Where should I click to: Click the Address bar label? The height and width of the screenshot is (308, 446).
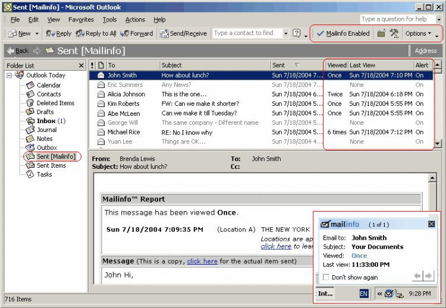(x=426, y=51)
